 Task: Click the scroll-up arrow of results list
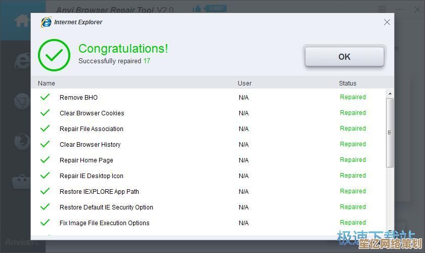tap(390, 94)
